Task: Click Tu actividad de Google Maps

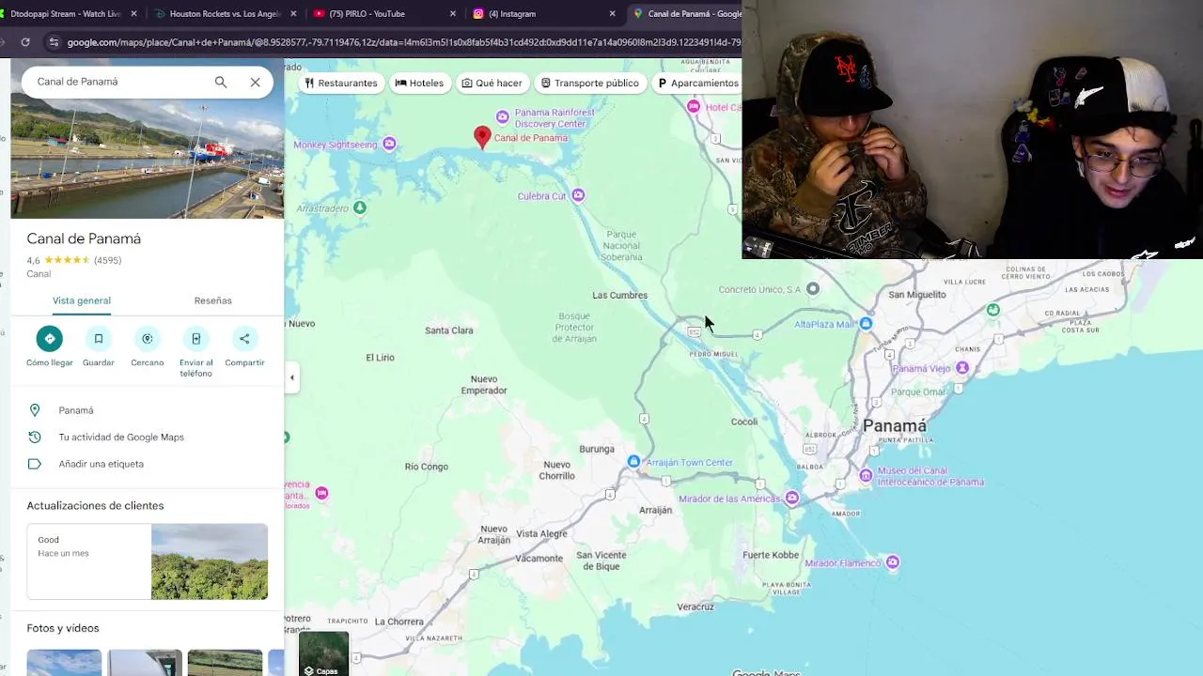Action: point(121,438)
